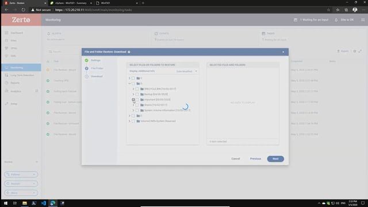Viewport: 368px width, 207px height.
Task: Click the Next button in the dialog
Action: (275, 159)
